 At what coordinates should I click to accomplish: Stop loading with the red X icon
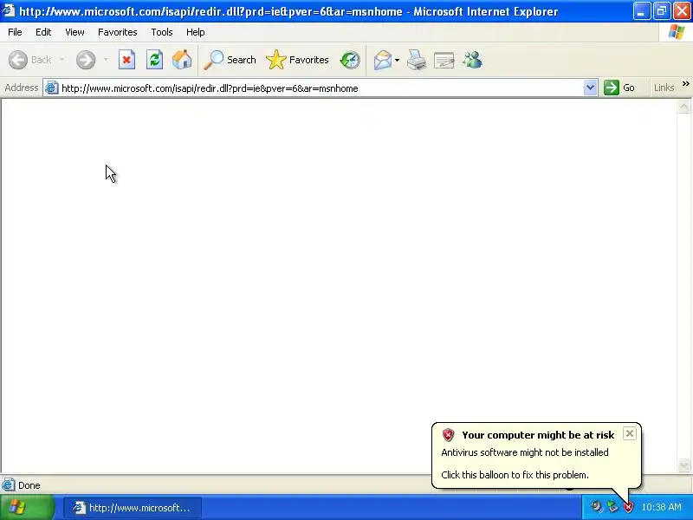point(126,60)
